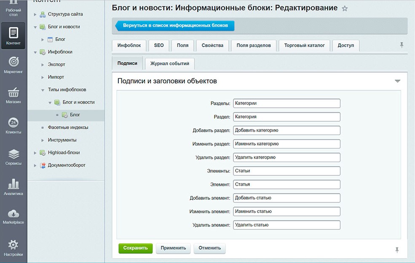
Task: Expand the Highload-блоки tree node
Action: (35, 152)
